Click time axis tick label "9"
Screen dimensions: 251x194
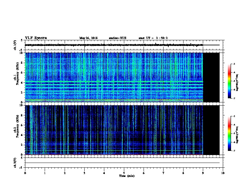[x=203, y=173]
